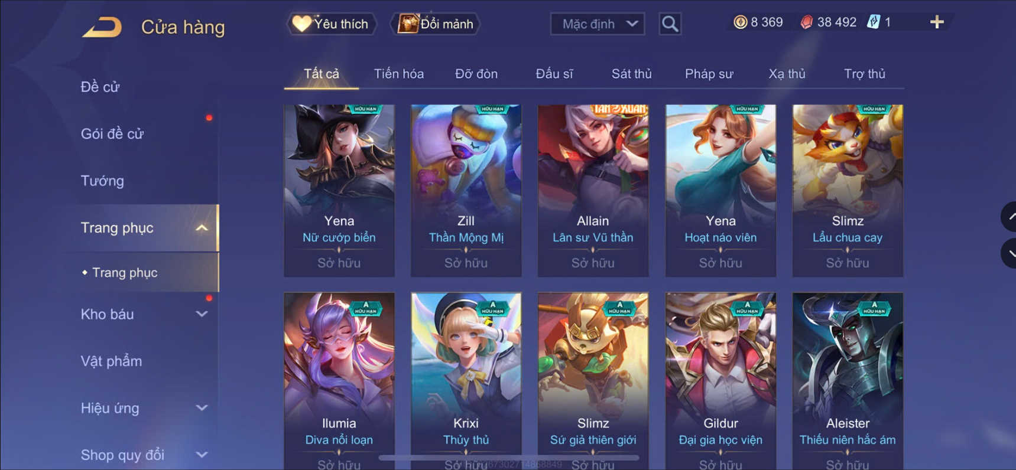
Task: Open Đổi mảnh fragment exchange chest
Action: coord(436,24)
